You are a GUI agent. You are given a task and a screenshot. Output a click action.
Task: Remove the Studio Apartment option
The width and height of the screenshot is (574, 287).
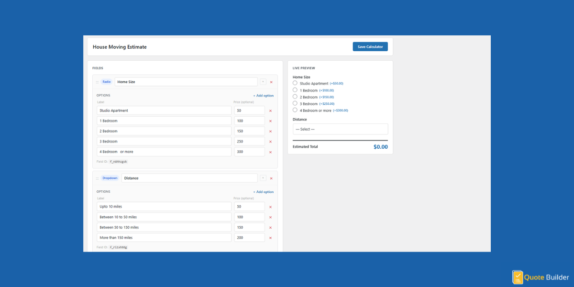270,110
